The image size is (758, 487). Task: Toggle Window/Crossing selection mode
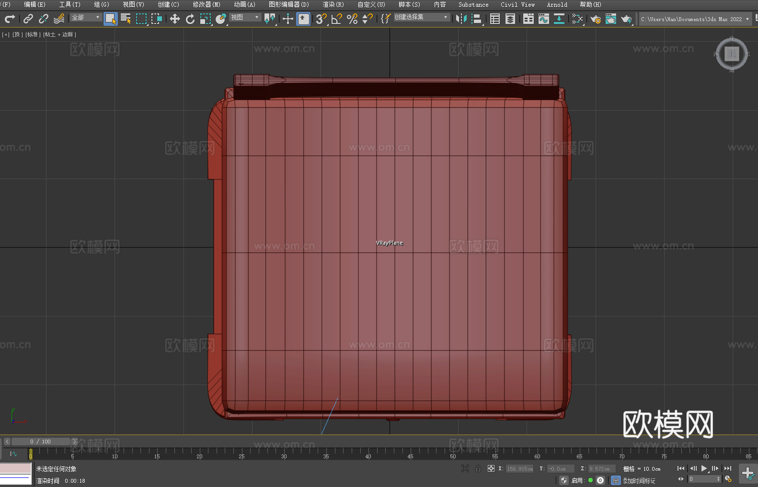pos(157,19)
